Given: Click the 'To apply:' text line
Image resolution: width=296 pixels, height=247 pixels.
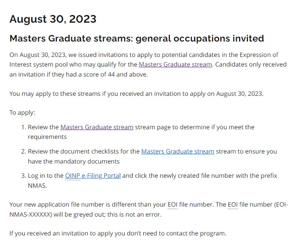Looking at the screenshot, I should tap(22, 113).
